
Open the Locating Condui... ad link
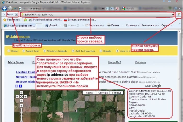point(26,72)
